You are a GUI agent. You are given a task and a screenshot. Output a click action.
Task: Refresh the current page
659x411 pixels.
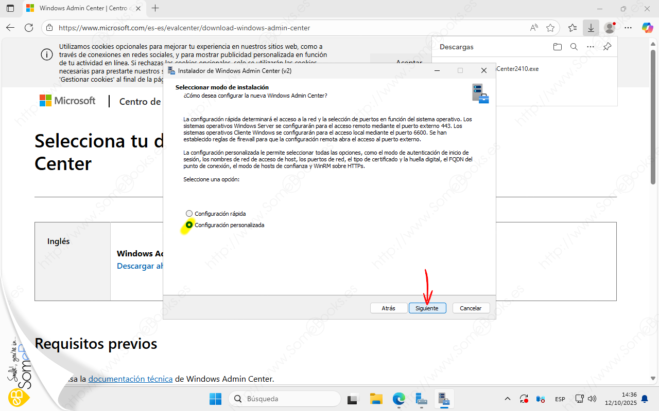point(29,28)
